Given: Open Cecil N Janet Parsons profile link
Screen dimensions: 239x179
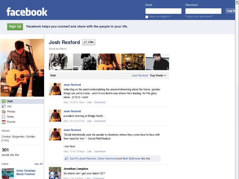Looking at the screenshot, I should [83, 158].
